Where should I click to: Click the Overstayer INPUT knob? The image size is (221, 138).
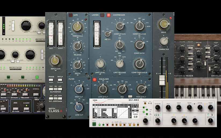point(26,26)
